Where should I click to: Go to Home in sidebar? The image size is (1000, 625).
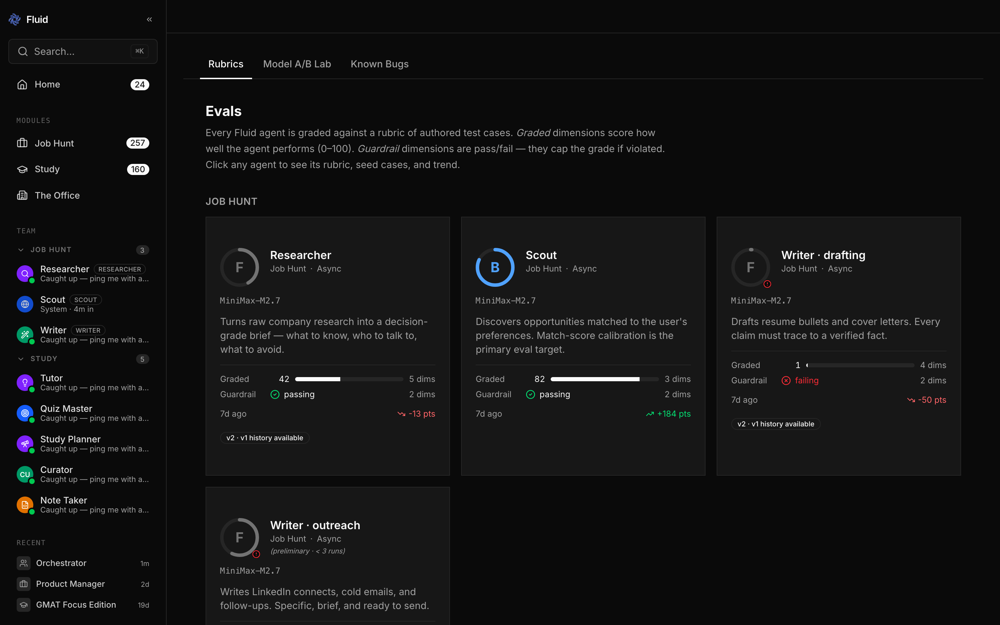pyautogui.click(x=83, y=84)
